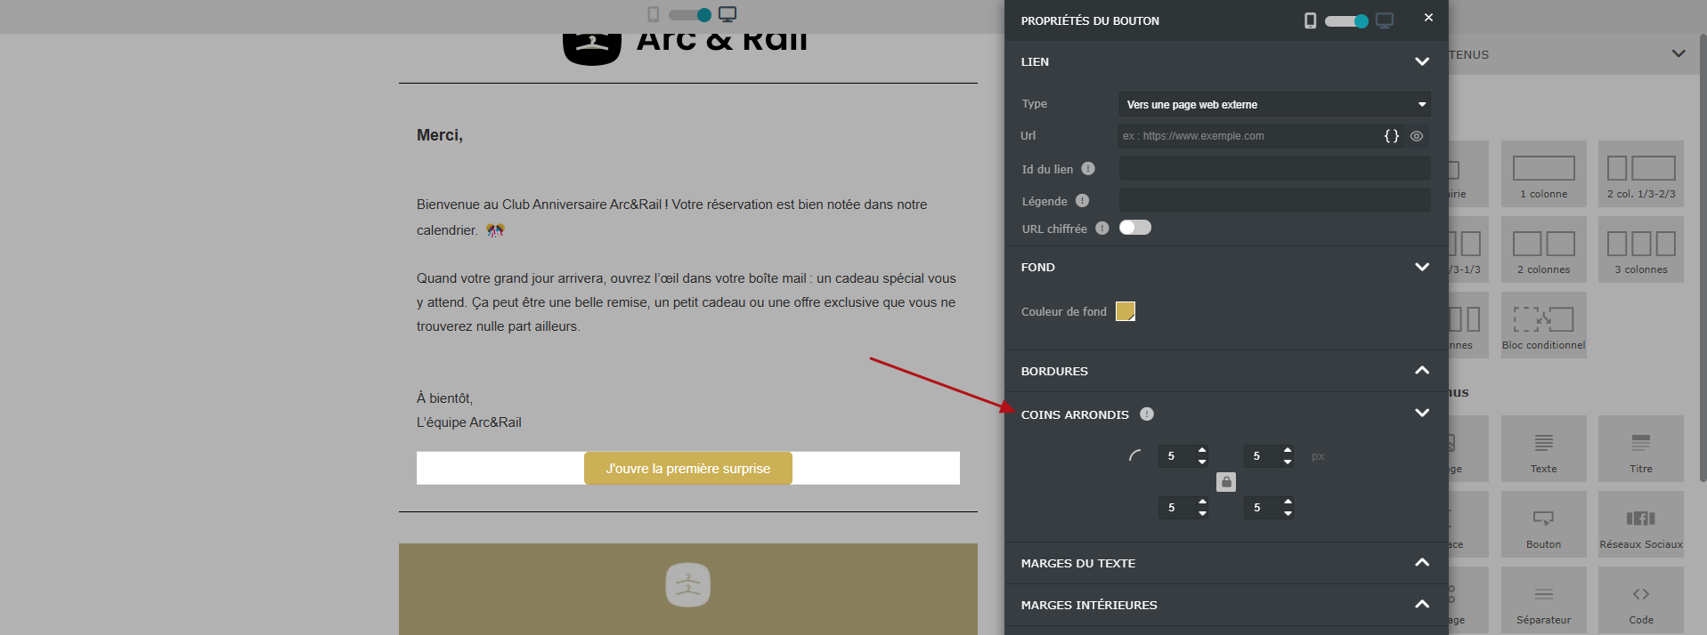
Task: Open the Couleur de fond color swatch
Action: [x=1126, y=311]
